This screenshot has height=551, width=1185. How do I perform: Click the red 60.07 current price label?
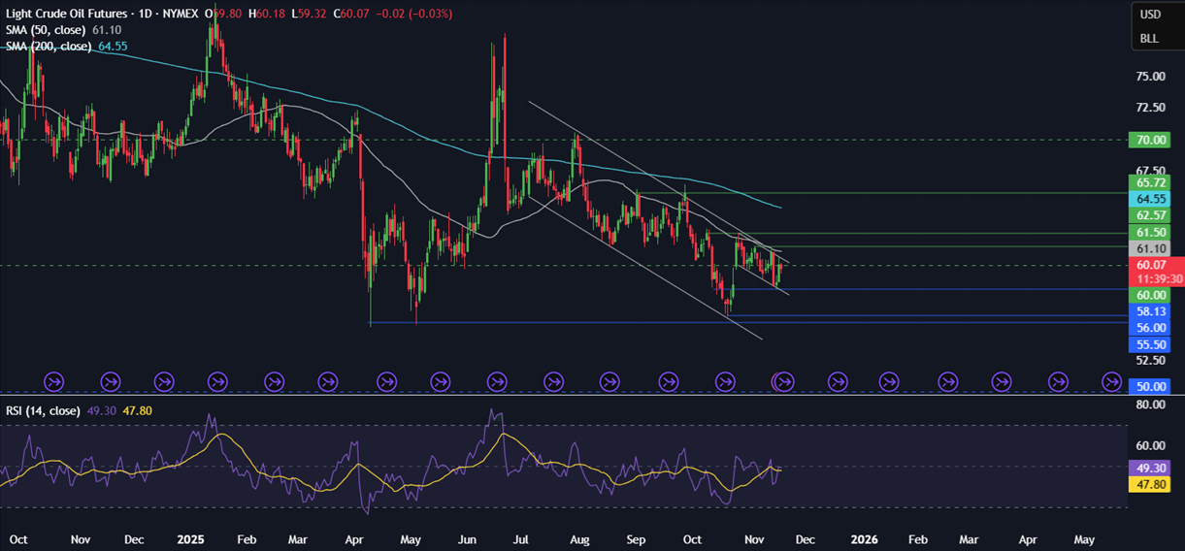(1151, 264)
